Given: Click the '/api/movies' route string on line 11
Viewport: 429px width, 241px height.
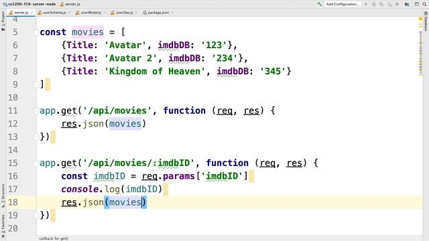Looking at the screenshot, I should click(x=117, y=110).
